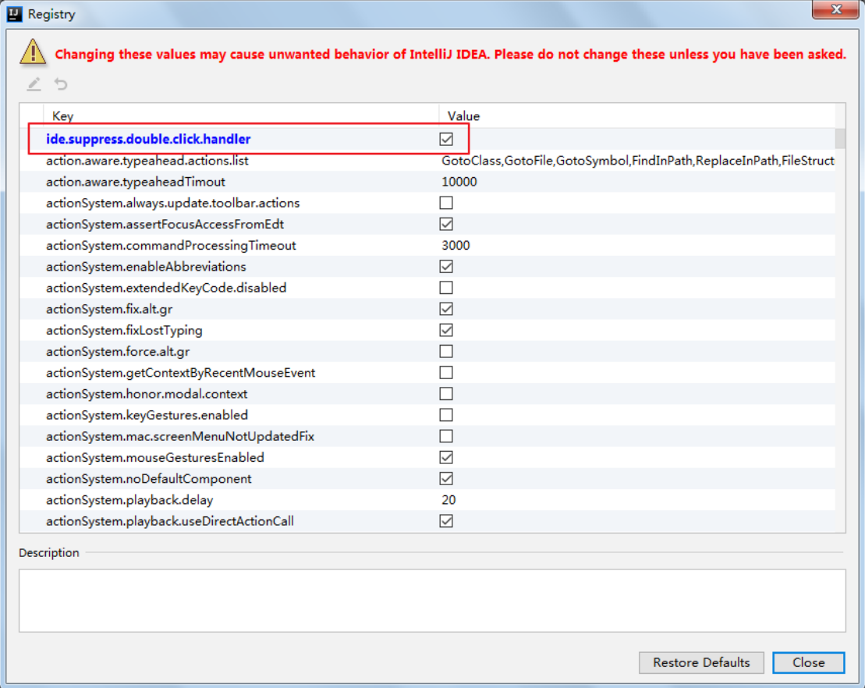The width and height of the screenshot is (865, 688).
Task: Select actionSystem.keyGestures.enabled key text
Action: [147, 415]
